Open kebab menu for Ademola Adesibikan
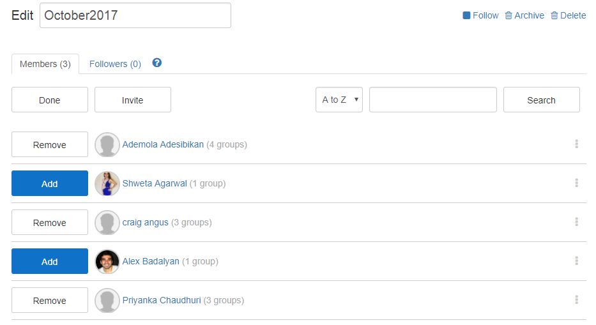The image size is (596, 325). coord(577,144)
